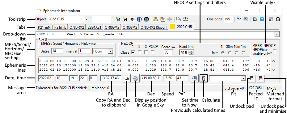
Task: Open previously calculated times dropdown
Action: tap(243, 78)
